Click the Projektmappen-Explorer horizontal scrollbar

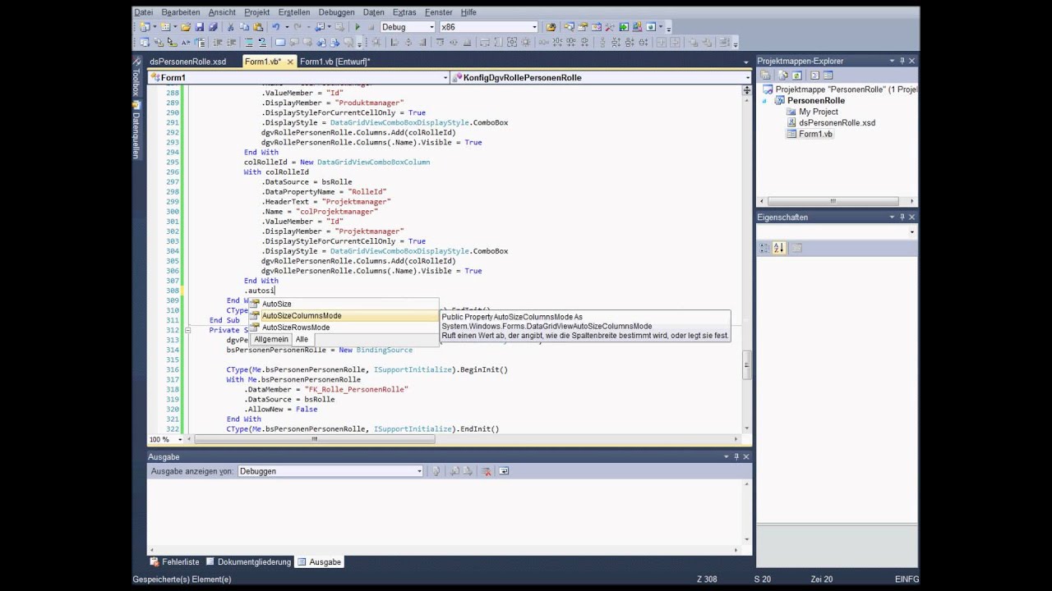(x=833, y=201)
